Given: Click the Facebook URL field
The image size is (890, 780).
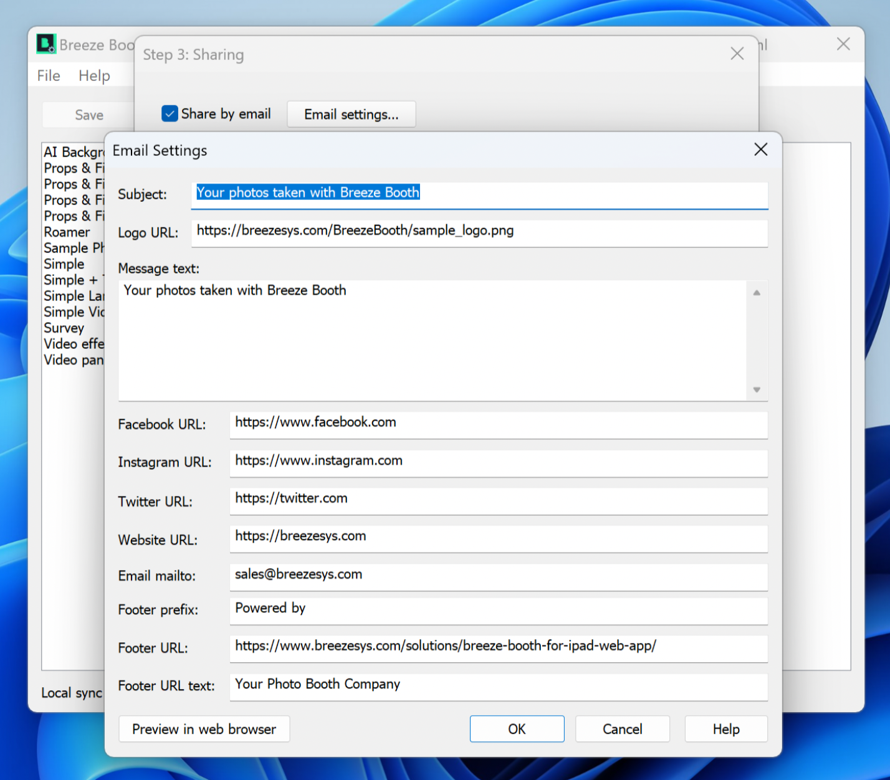Looking at the screenshot, I should [x=498, y=423].
